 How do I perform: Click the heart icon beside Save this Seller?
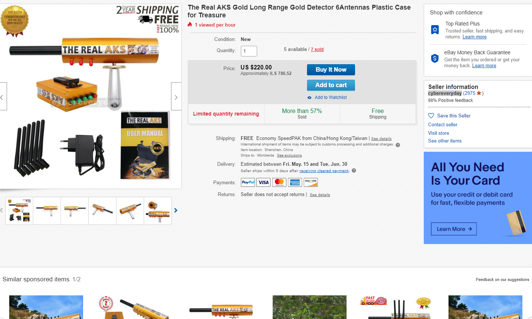[431, 116]
